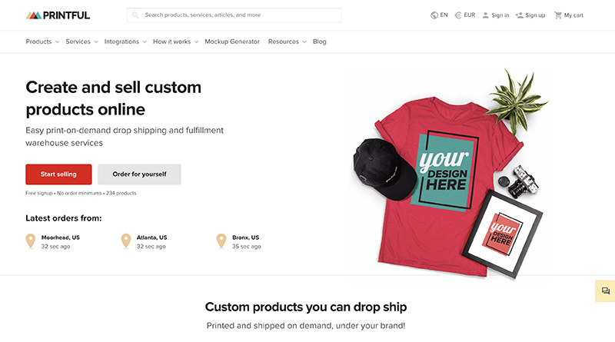Click the Sign in user icon
615x342 pixels.
tap(486, 15)
